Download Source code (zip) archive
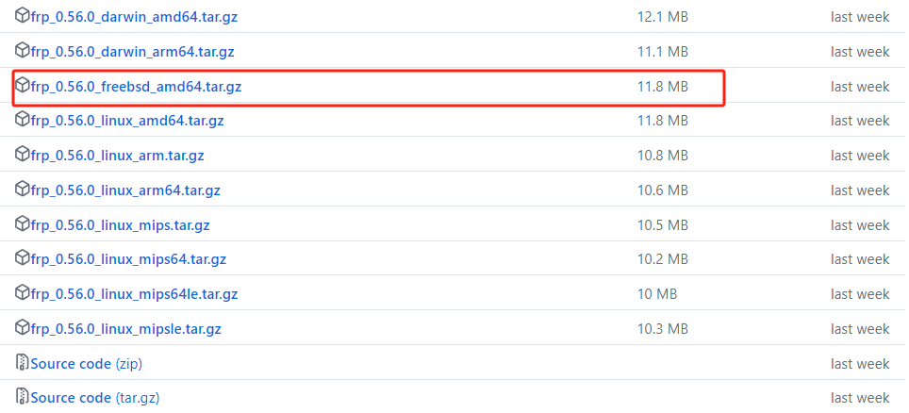This screenshot has width=909, height=413. point(86,364)
